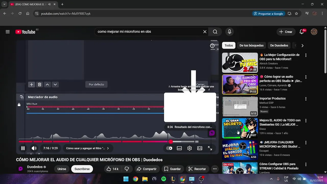Open the player settings gear
The width and height of the screenshot is (327, 184).
click(190, 148)
